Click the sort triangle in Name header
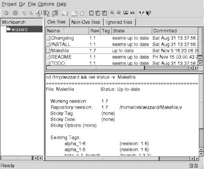 coord(65,31)
